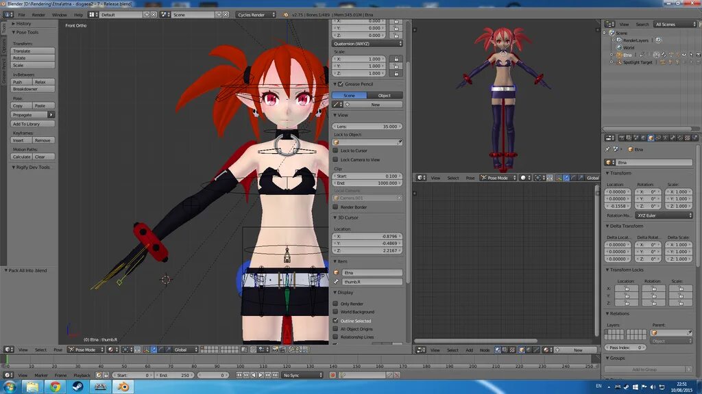Image resolution: width=702 pixels, height=394 pixels.
Task: Open Quaternion (WXYZ) rotation mode dropdown
Action: (x=367, y=44)
